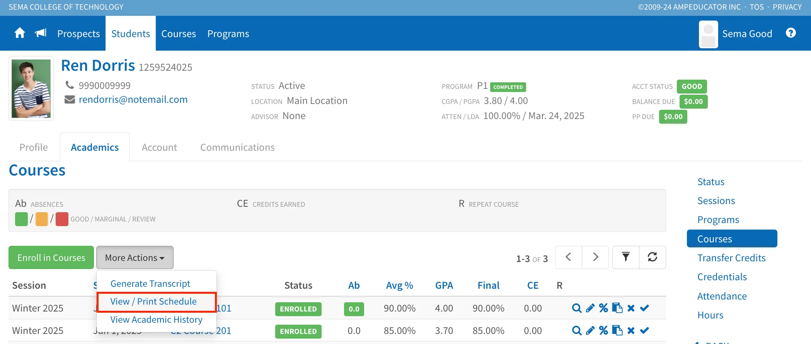
Task: Open the announcements megaphone icon
Action: tap(41, 33)
